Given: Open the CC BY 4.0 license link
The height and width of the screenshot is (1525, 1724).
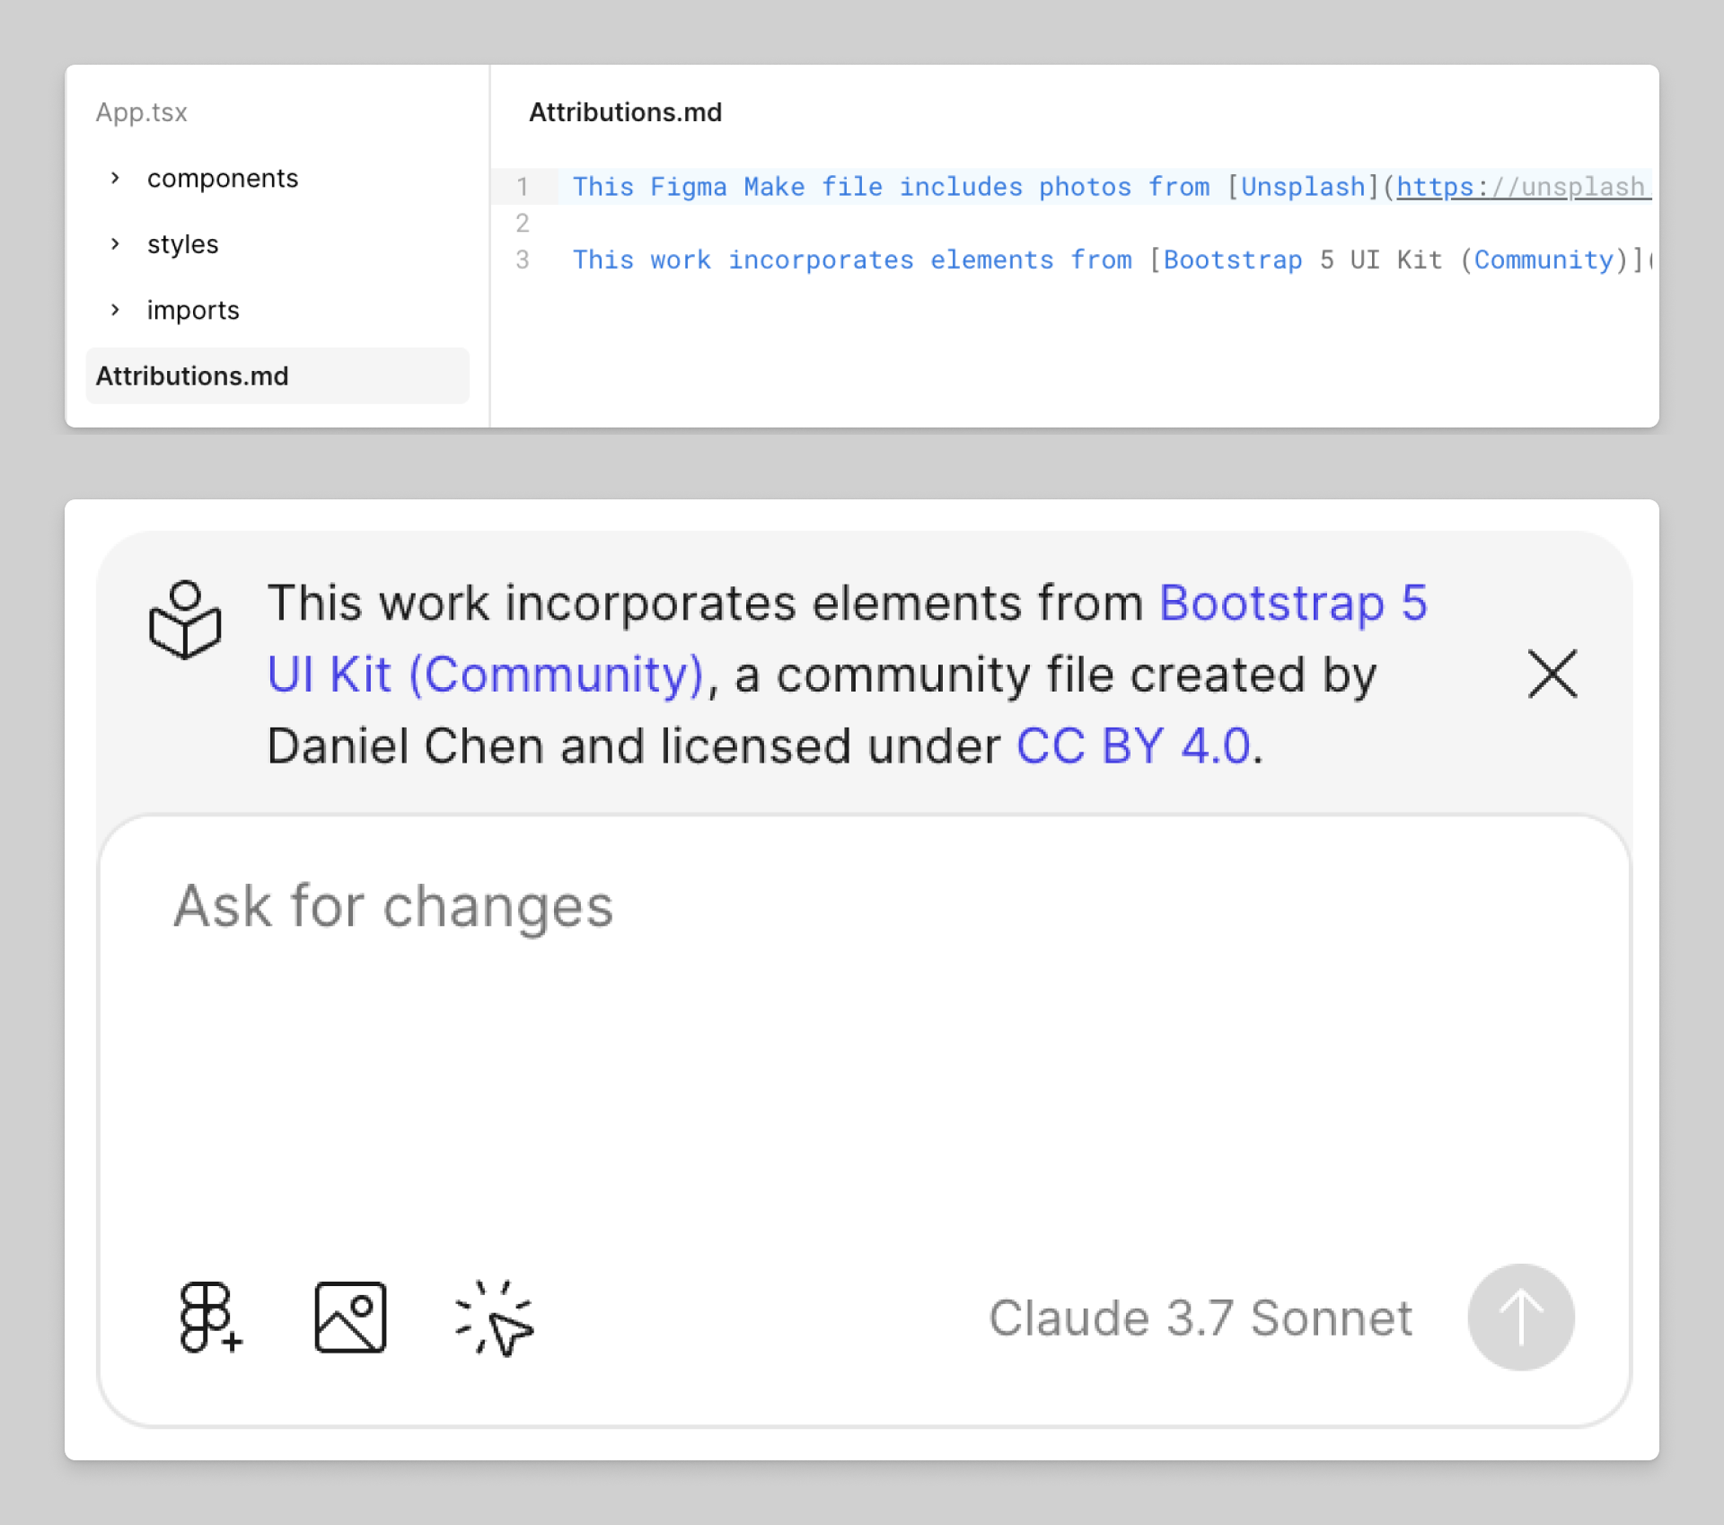Looking at the screenshot, I should 1133,745.
